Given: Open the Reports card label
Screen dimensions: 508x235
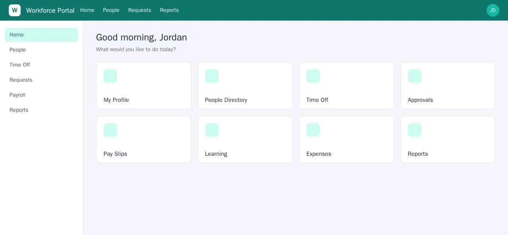Looking at the screenshot, I should [x=418, y=154].
